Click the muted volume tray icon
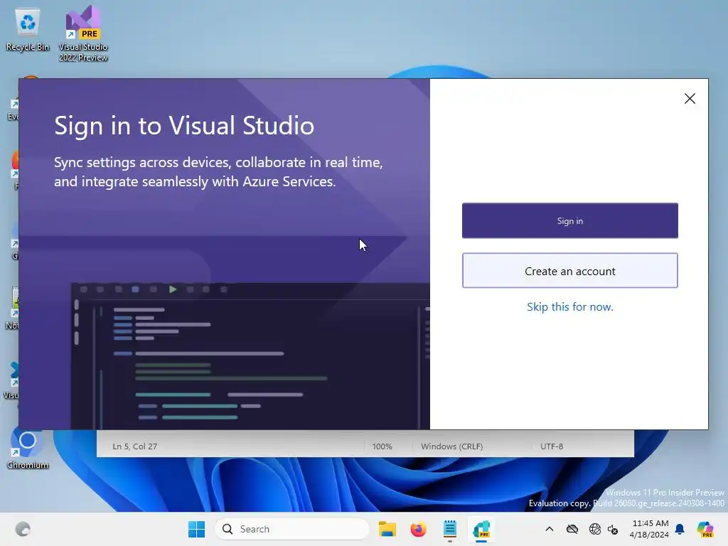Viewport: 728px width, 546px height. click(613, 529)
